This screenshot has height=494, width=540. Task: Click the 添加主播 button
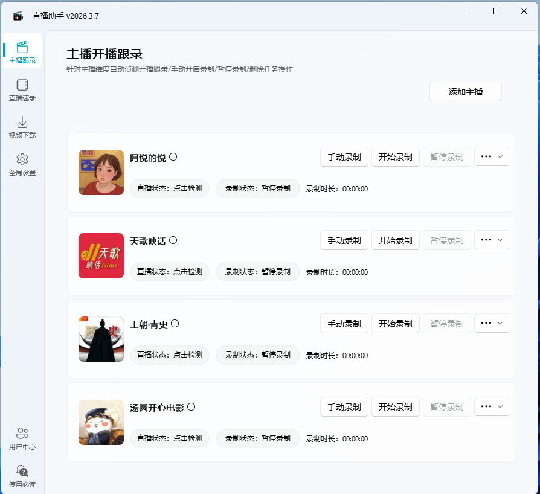(x=465, y=91)
